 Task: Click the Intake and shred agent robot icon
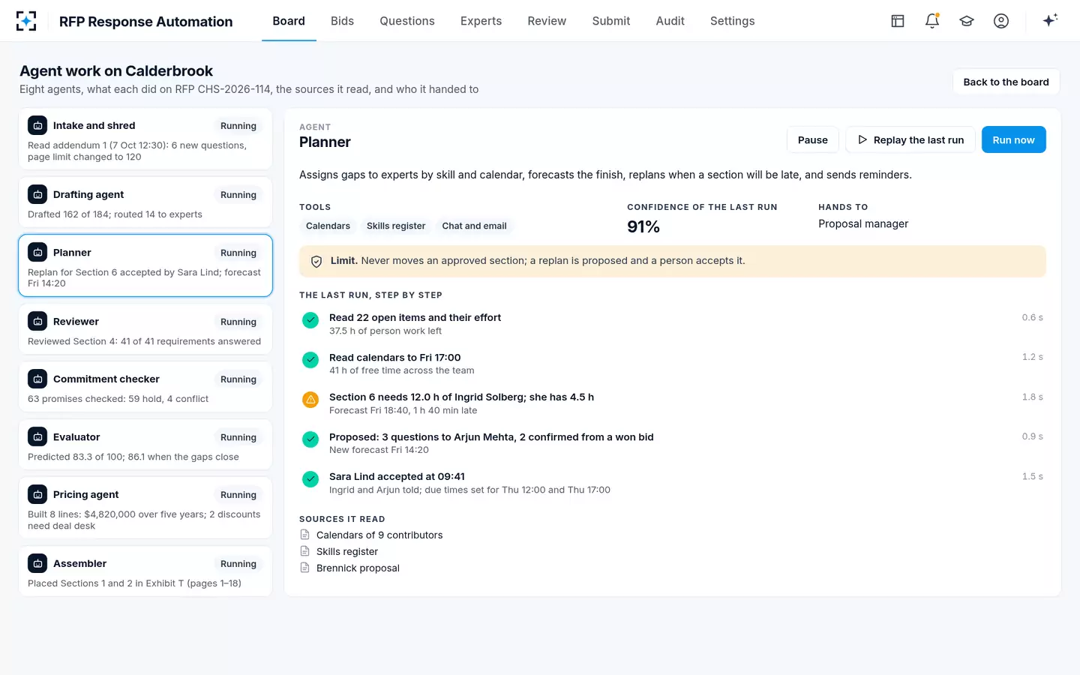[x=37, y=125]
